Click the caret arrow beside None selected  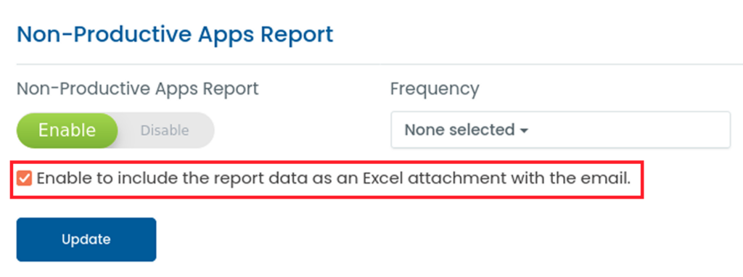point(524,131)
